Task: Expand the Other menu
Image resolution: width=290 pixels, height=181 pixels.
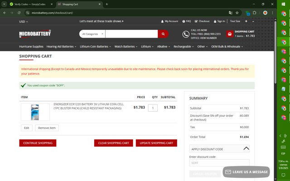Action: coord(203,47)
